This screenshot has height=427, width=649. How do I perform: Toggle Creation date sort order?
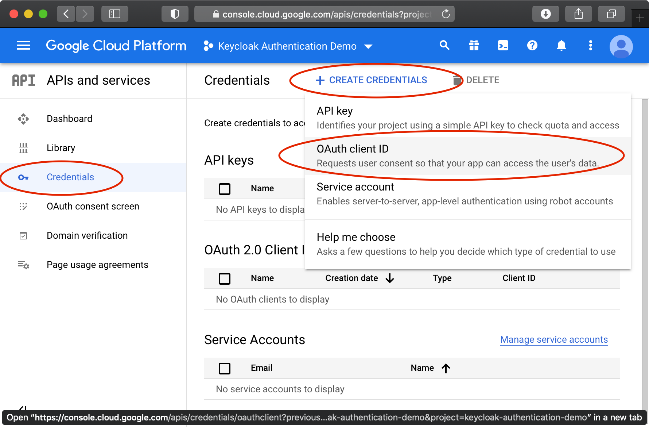[x=389, y=278]
